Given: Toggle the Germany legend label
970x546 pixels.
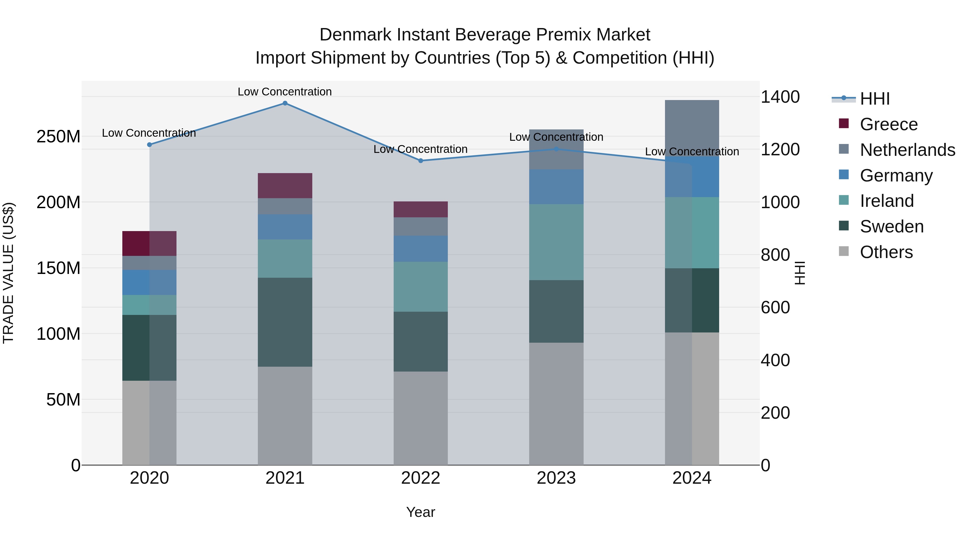Looking at the screenshot, I should coord(896,176).
